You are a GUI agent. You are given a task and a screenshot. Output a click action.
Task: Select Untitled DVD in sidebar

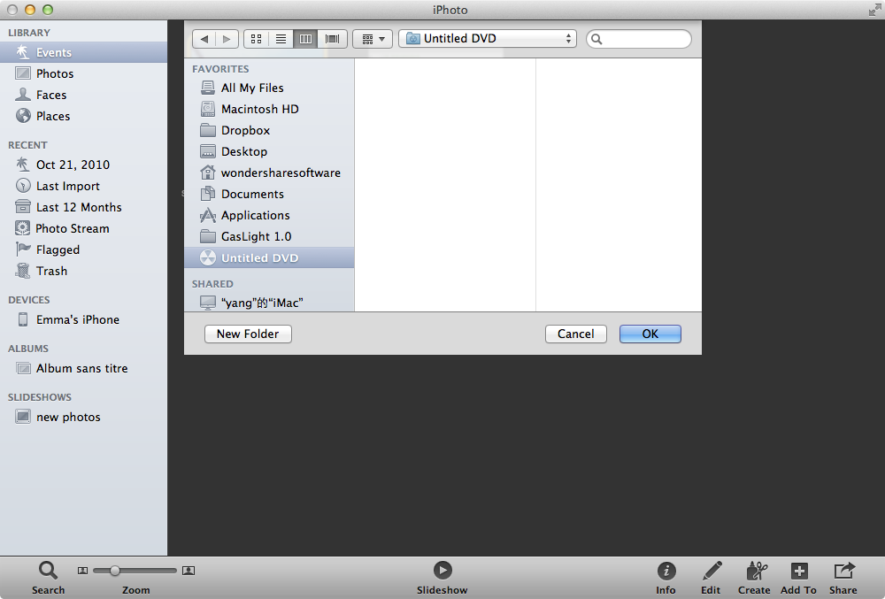point(269,257)
